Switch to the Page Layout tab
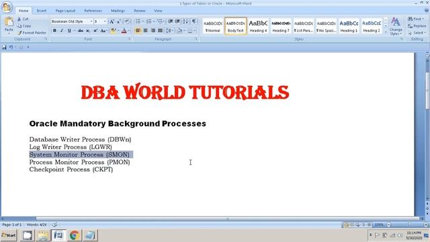Image resolution: width=430 pixels, height=242 pixels. coord(65,11)
